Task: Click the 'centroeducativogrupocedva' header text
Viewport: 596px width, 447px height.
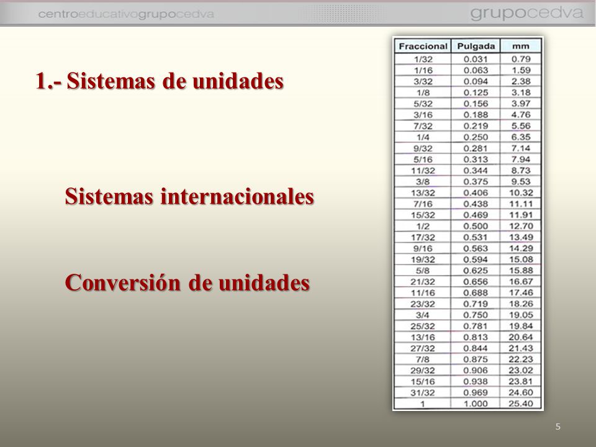Action: (126, 14)
